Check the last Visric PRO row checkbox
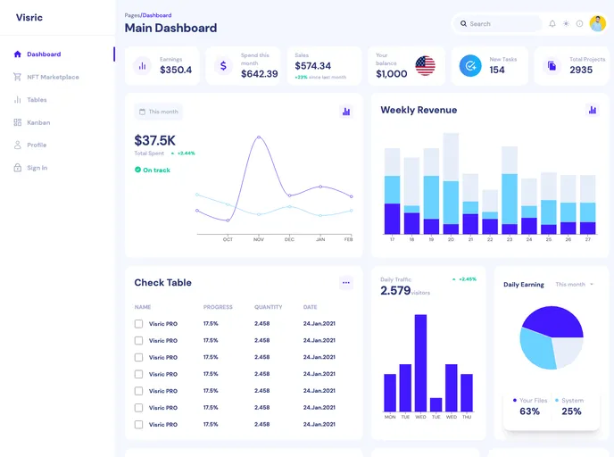The image size is (614, 457). [138, 425]
